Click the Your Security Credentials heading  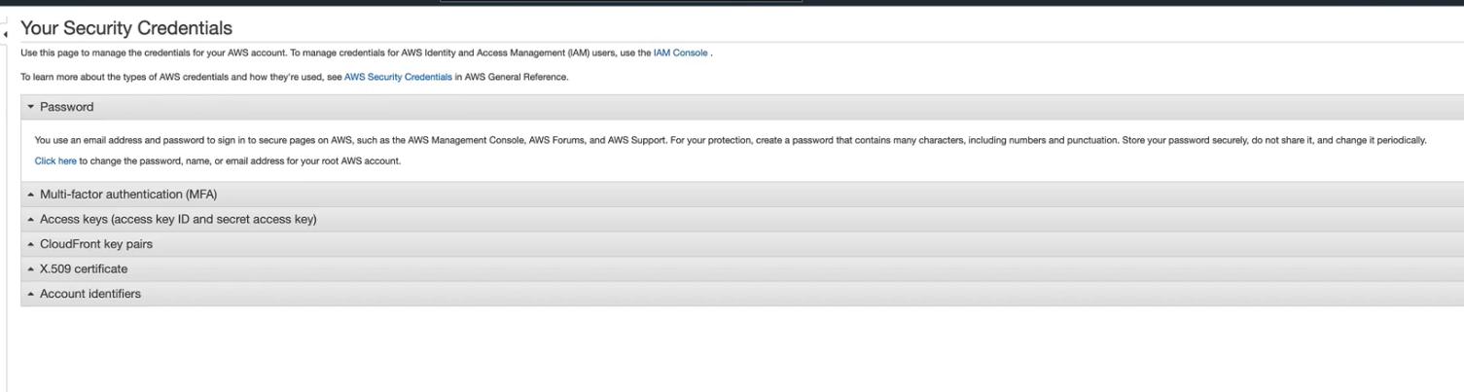[126, 28]
